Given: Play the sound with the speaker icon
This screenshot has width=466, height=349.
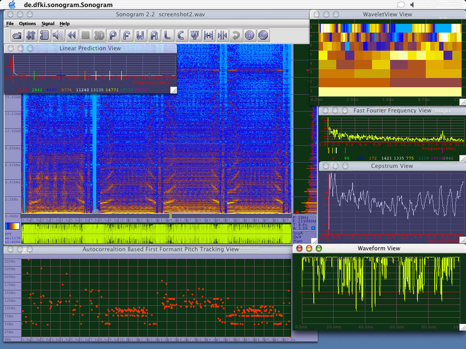Looking at the screenshot, I should pos(58,35).
